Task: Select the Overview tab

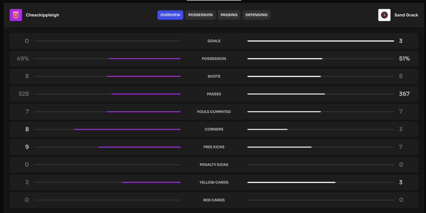Action: [170, 15]
